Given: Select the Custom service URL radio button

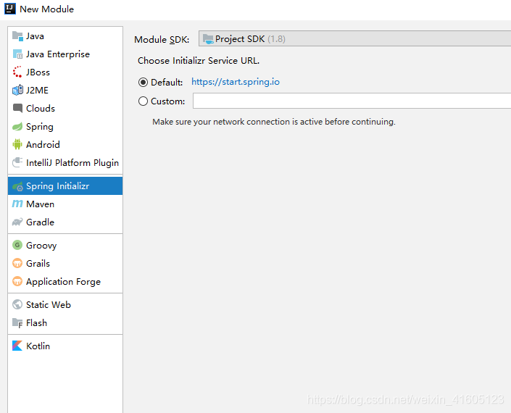Looking at the screenshot, I should tap(143, 101).
